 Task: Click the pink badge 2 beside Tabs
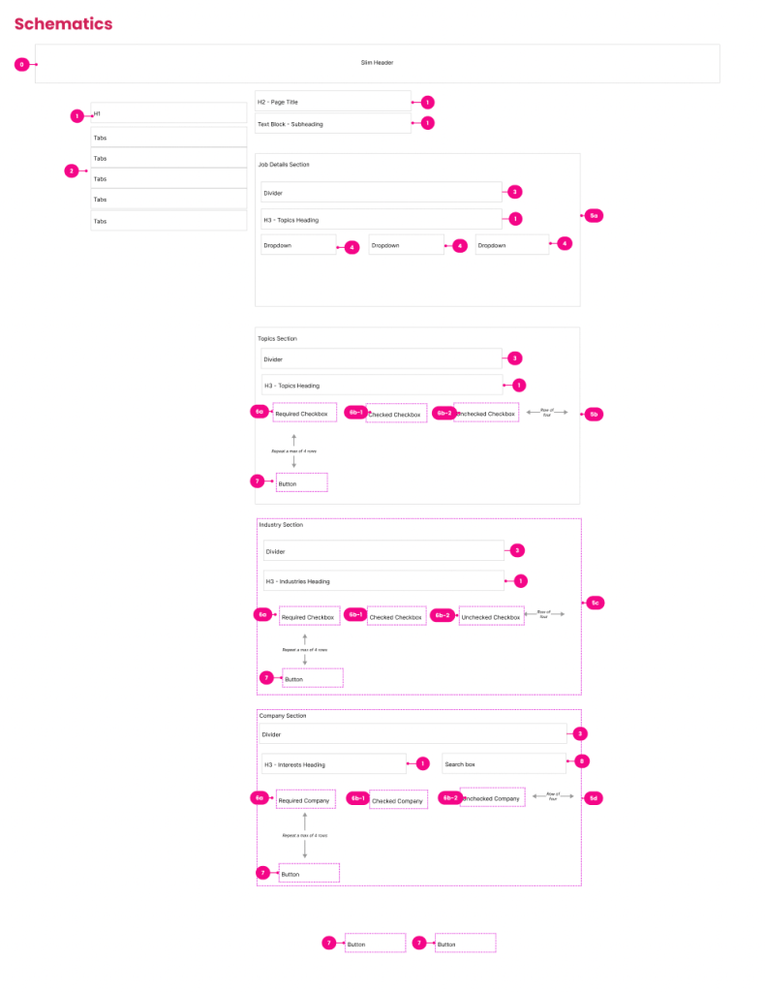[x=71, y=170]
